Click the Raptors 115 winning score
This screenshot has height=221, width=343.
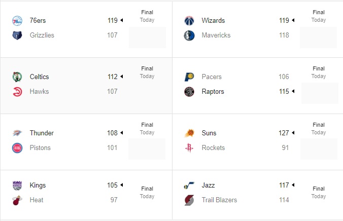284,91
